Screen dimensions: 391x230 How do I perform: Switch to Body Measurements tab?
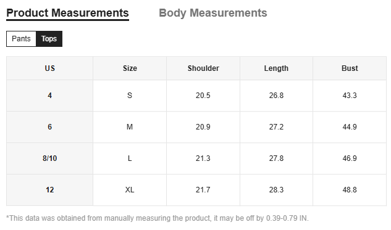point(212,13)
